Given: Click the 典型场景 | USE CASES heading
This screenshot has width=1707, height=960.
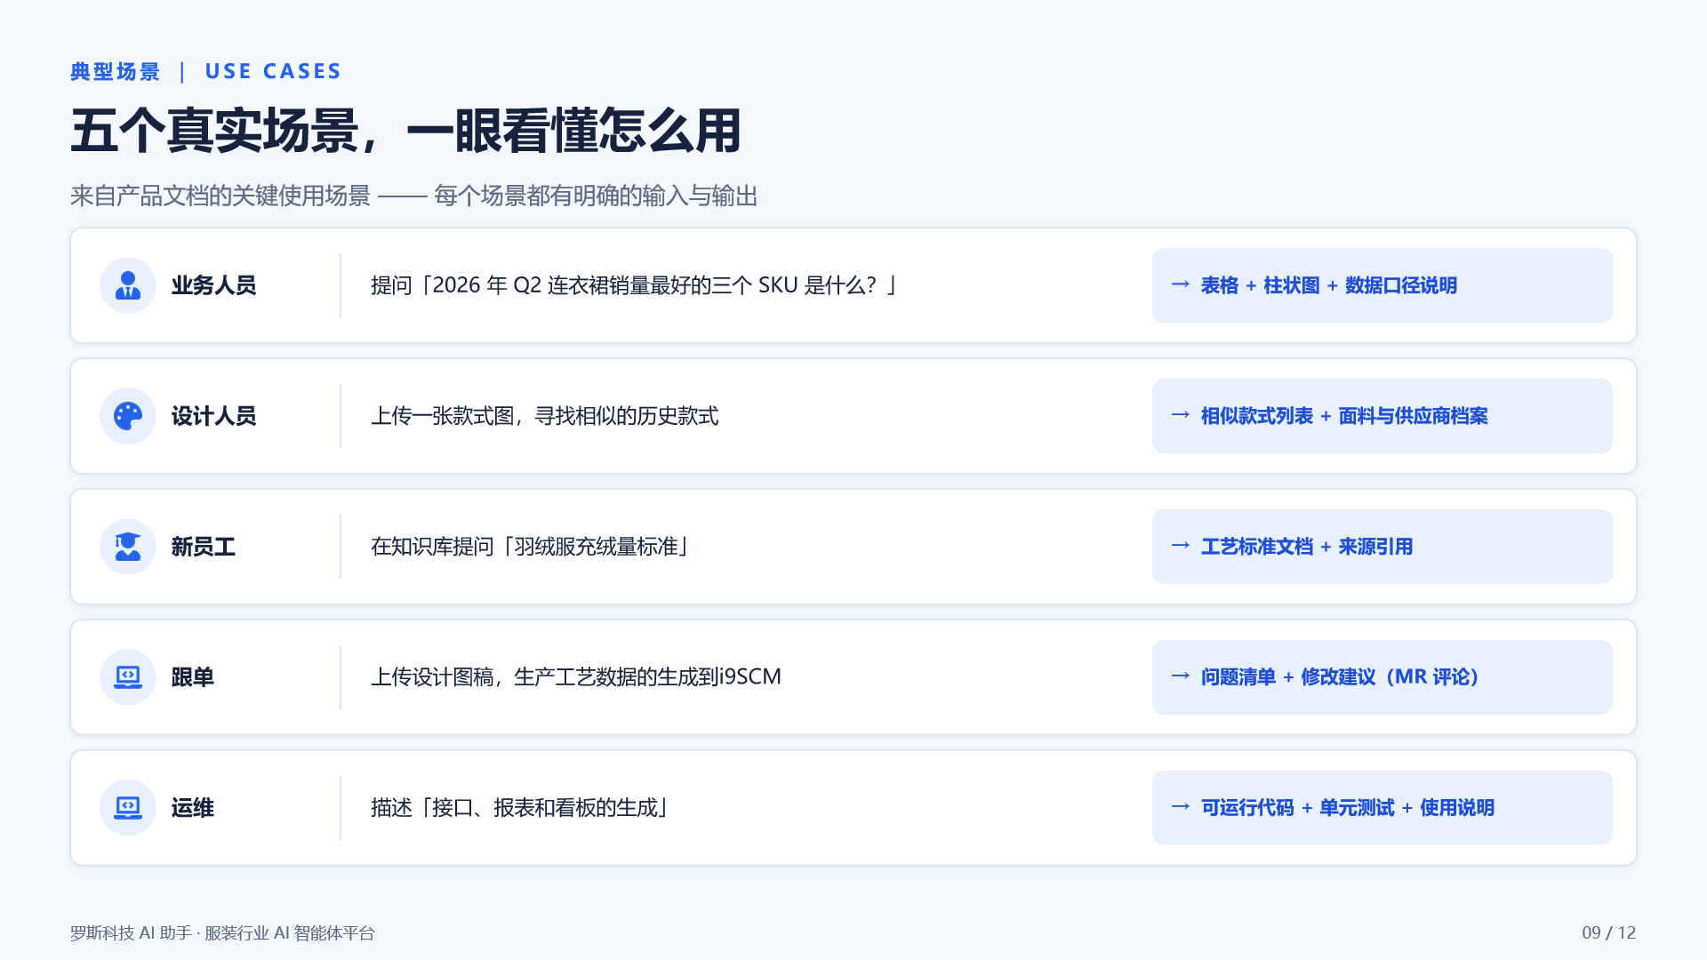Looking at the screenshot, I should coord(205,71).
